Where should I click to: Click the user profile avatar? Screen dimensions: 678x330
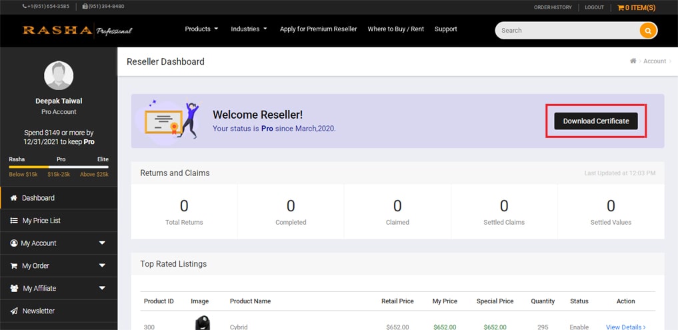click(59, 76)
